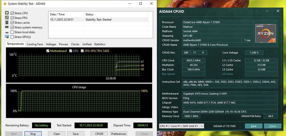The height and width of the screenshot is (136, 286).
Task: Click the Chipset value AMD X470
Action: (230, 103)
